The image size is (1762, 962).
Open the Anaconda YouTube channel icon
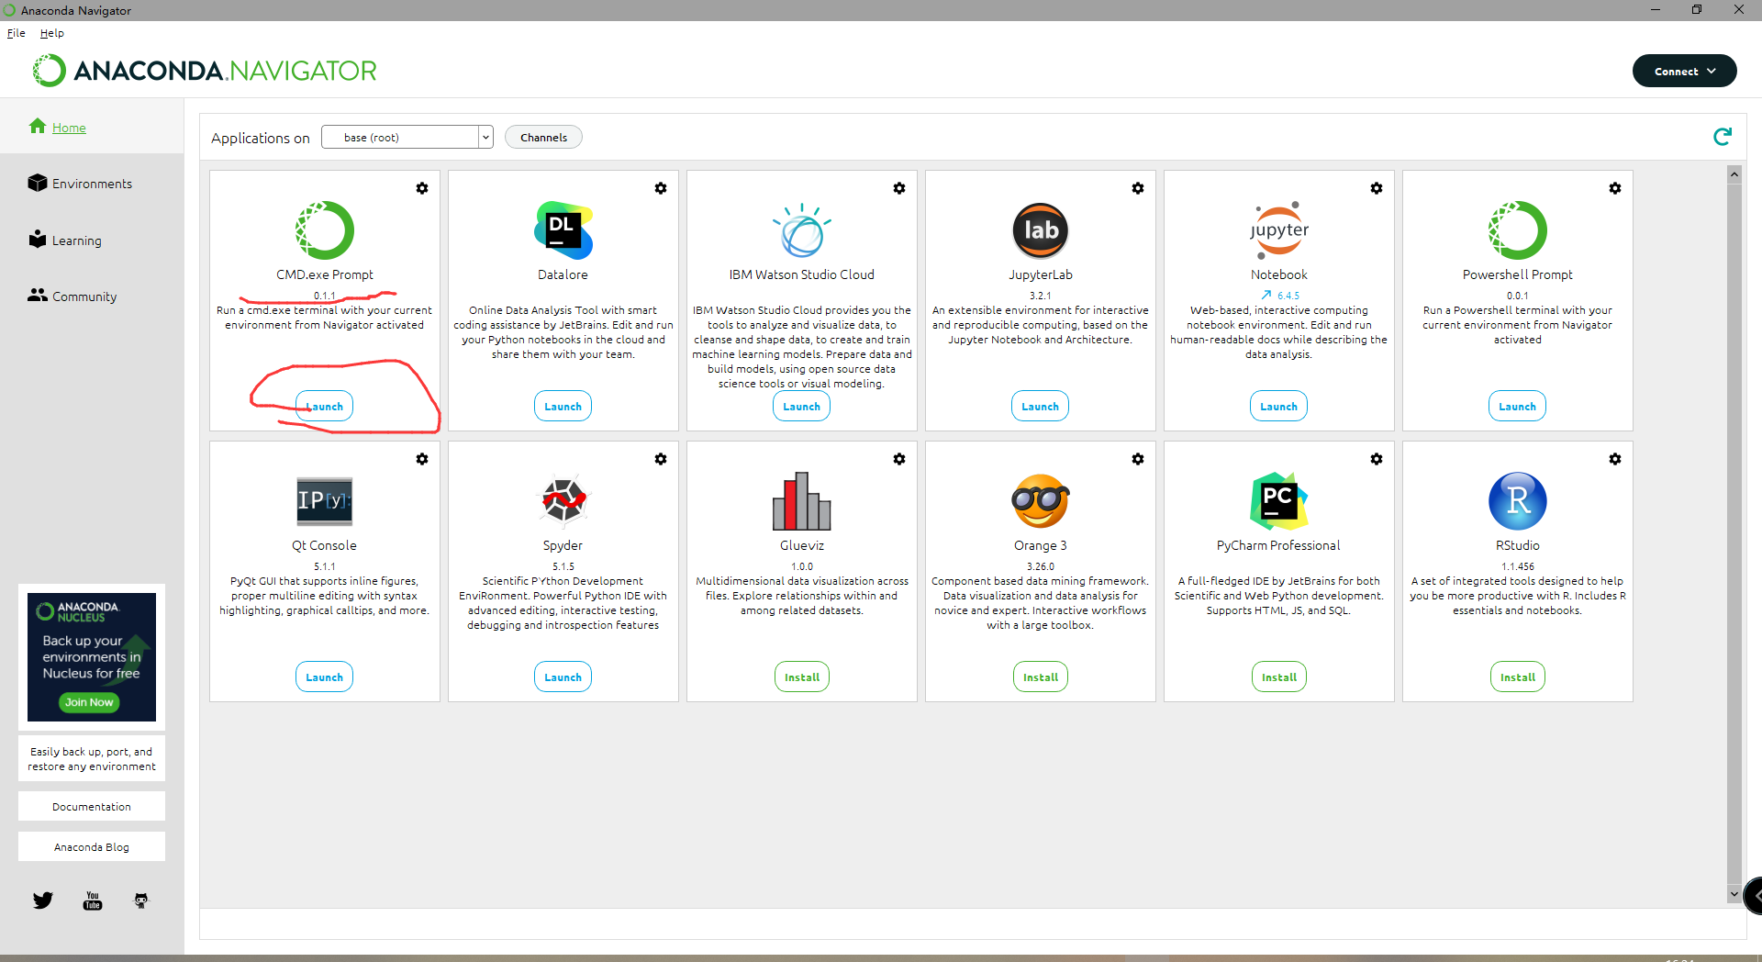(x=93, y=900)
